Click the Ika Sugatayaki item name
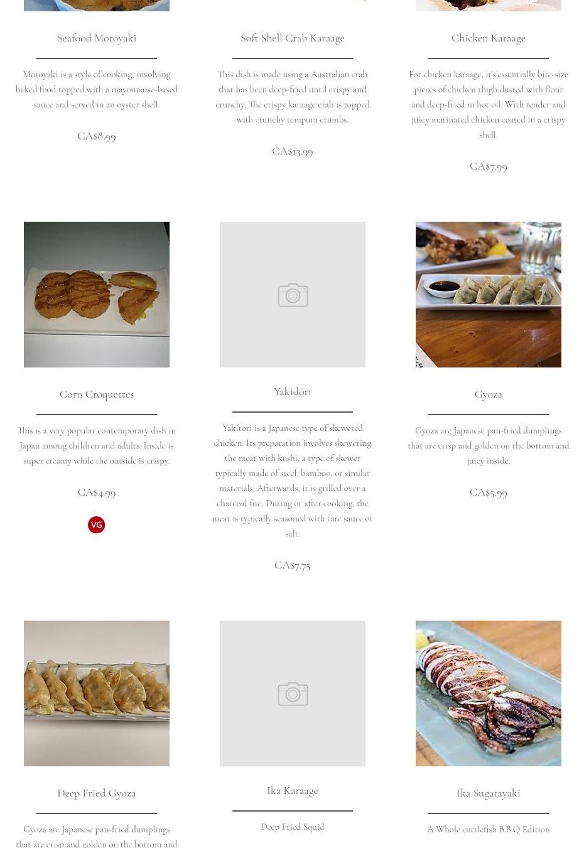Image resolution: width=584 pixels, height=848 pixels. (x=489, y=793)
